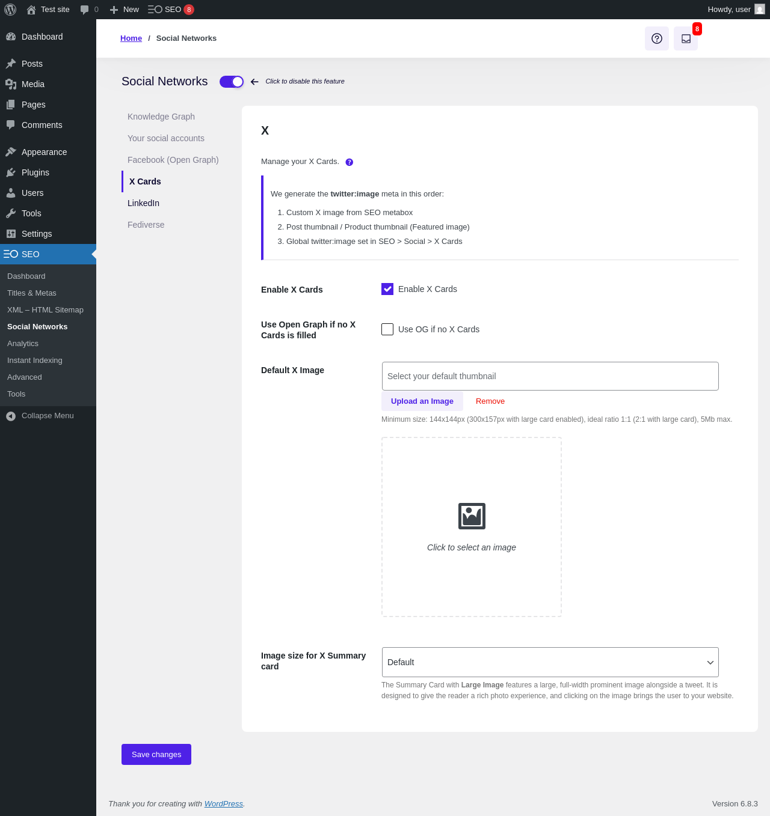Open the notifications inbox icon
Image resolution: width=770 pixels, height=816 pixels.
coord(686,38)
